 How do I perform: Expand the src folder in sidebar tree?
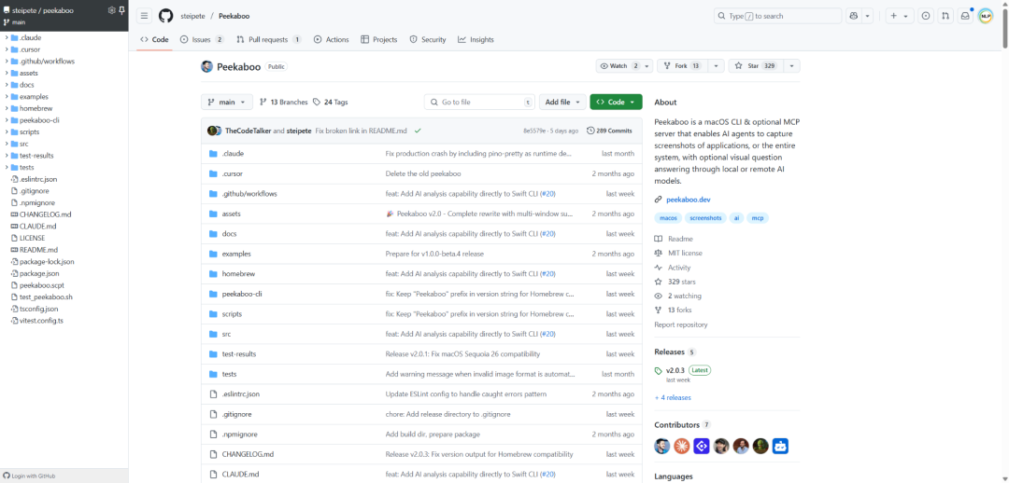tap(7, 144)
